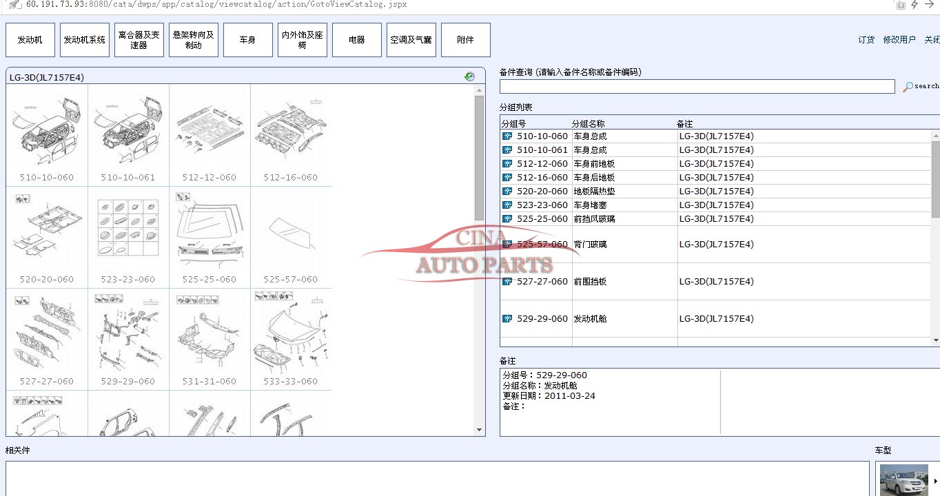
Task: Click the group list scrollbar down arrow
Action: coord(935,340)
